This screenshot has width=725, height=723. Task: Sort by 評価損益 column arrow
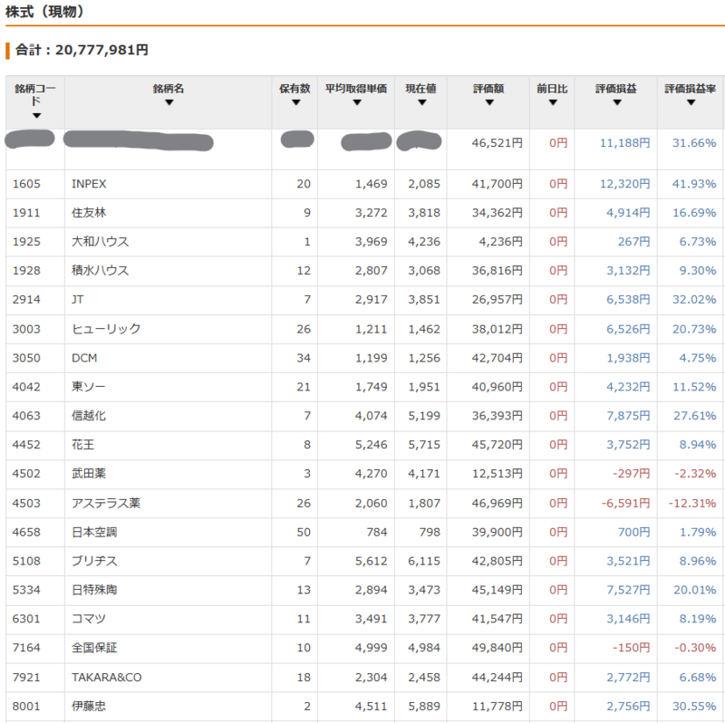617,102
